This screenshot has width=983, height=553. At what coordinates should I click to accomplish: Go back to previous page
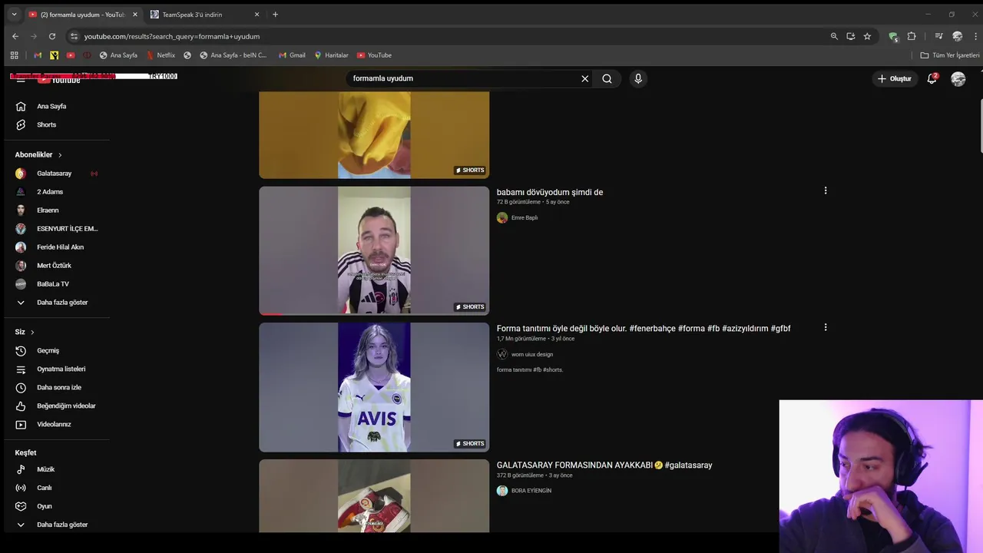click(15, 36)
